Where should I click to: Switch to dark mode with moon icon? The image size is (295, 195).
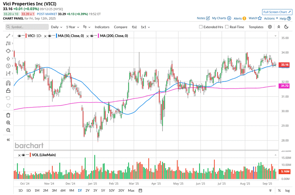pos(286,27)
